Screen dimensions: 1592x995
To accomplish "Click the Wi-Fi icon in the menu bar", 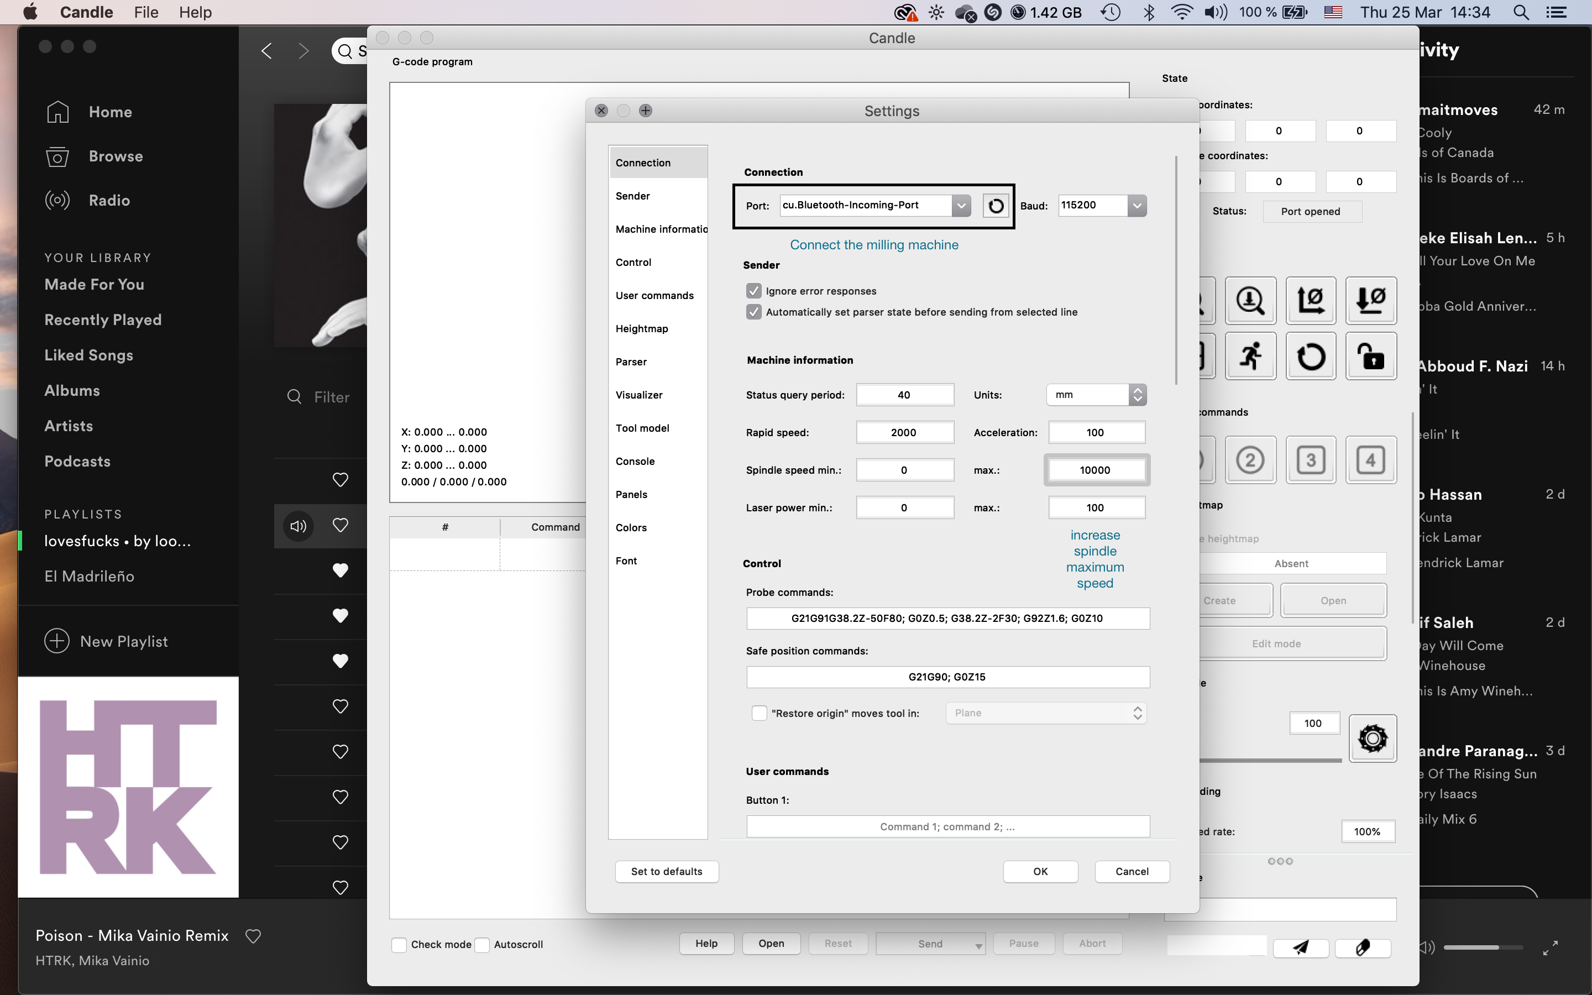I will 1180,13.
